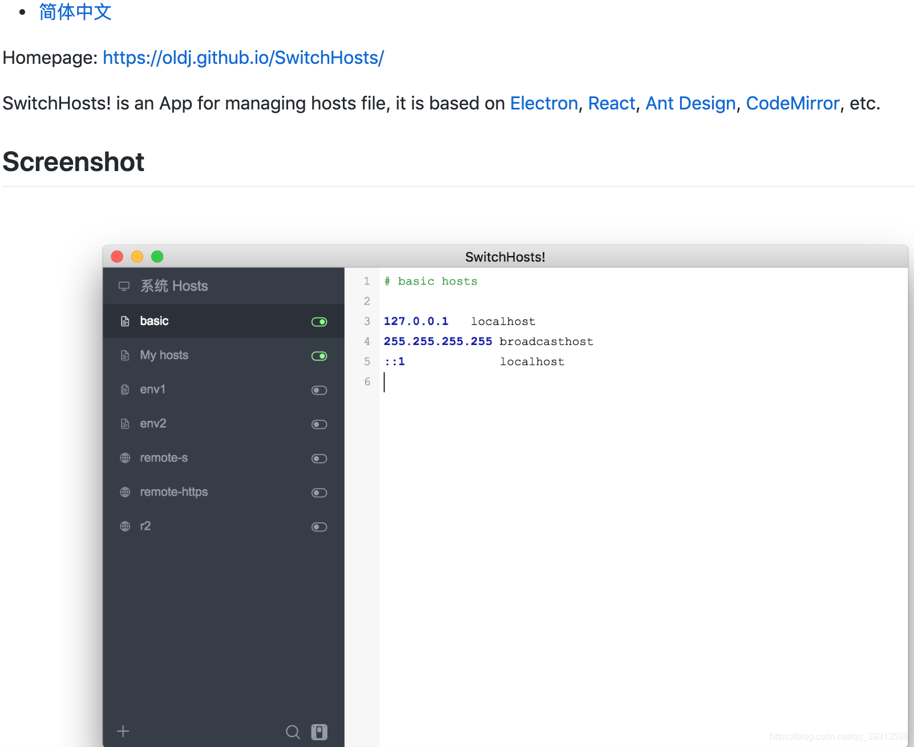Viewport: 914px width, 747px height.
Task: Select the r2 remote entry
Action: 224,526
